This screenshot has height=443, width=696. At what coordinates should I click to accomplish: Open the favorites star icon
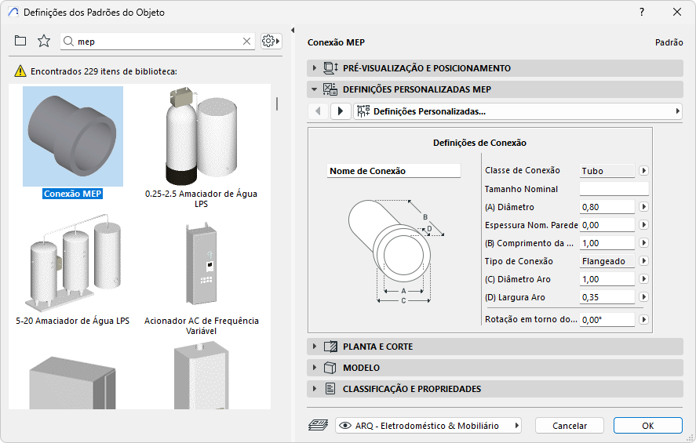click(x=44, y=41)
